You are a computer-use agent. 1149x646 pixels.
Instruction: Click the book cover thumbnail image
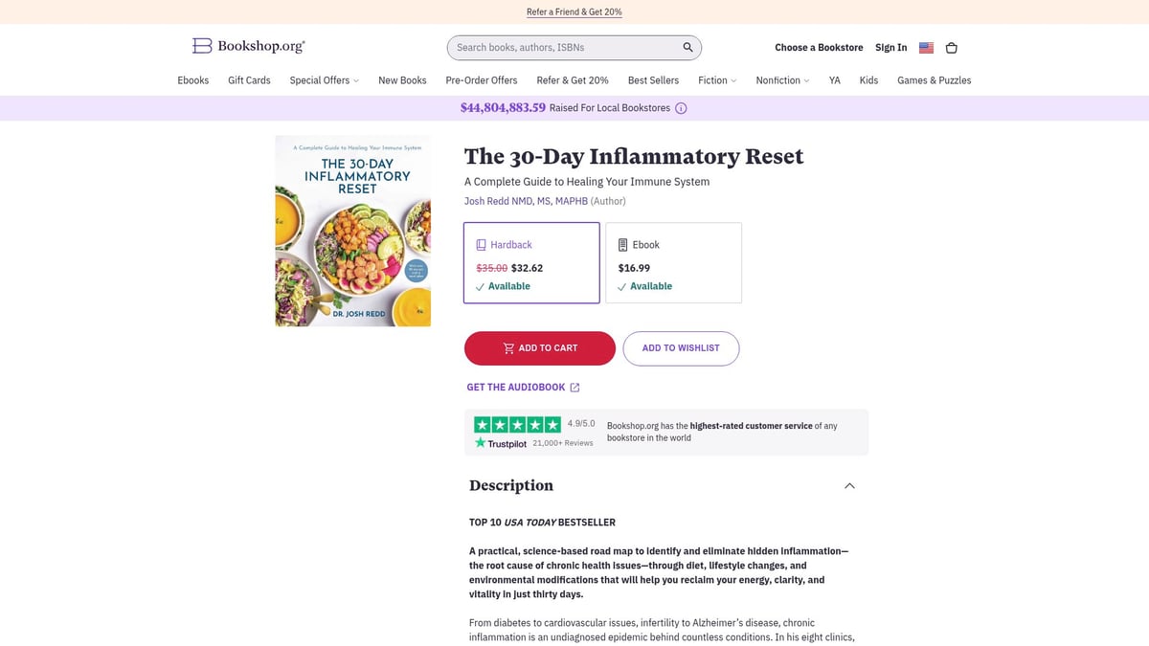(x=352, y=231)
